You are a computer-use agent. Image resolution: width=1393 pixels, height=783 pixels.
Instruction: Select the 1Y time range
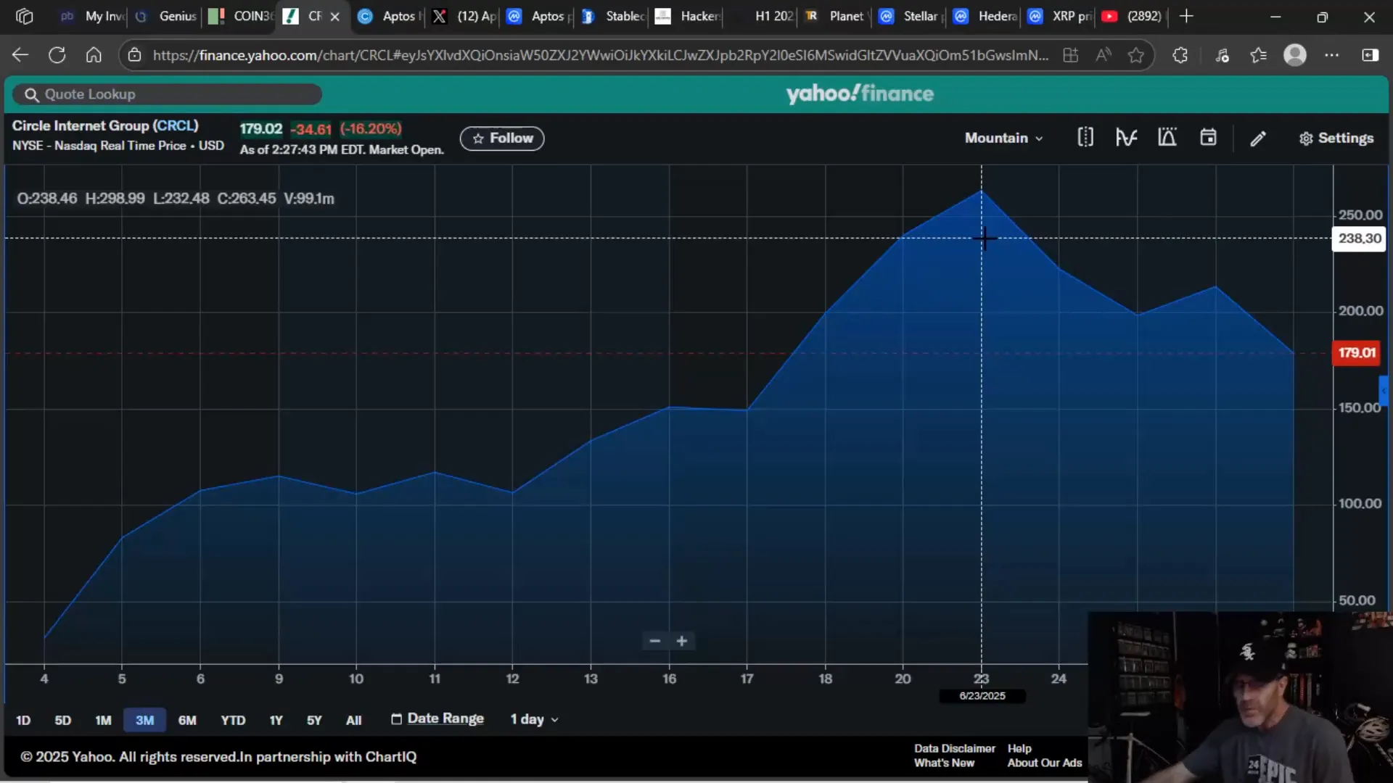[x=276, y=720]
